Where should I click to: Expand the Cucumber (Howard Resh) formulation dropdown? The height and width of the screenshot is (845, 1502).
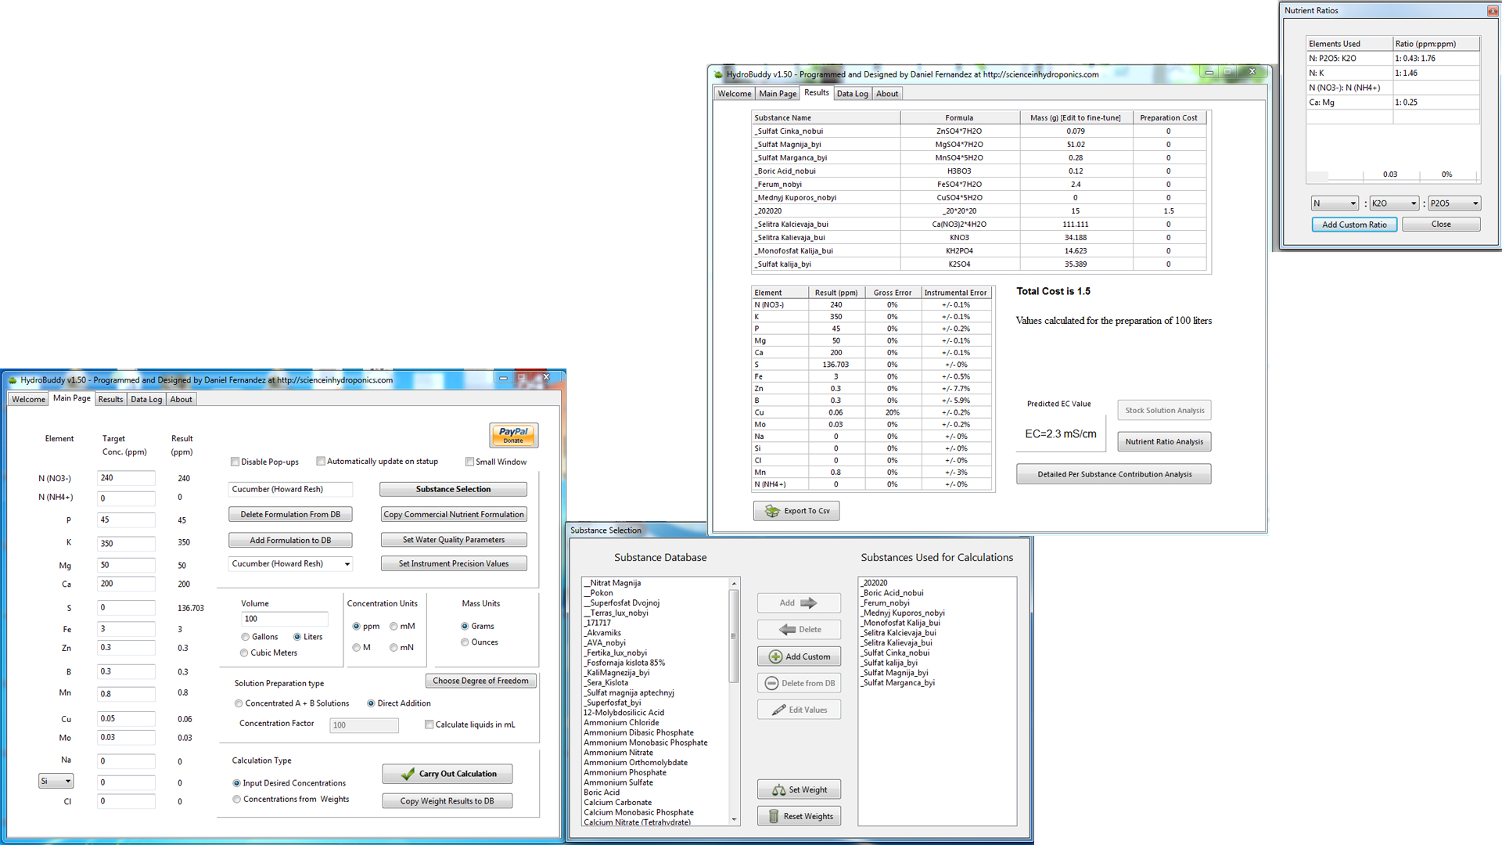point(347,564)
